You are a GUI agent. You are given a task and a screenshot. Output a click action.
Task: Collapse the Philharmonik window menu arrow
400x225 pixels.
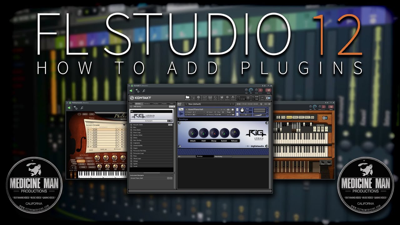[x=67, y=103]
